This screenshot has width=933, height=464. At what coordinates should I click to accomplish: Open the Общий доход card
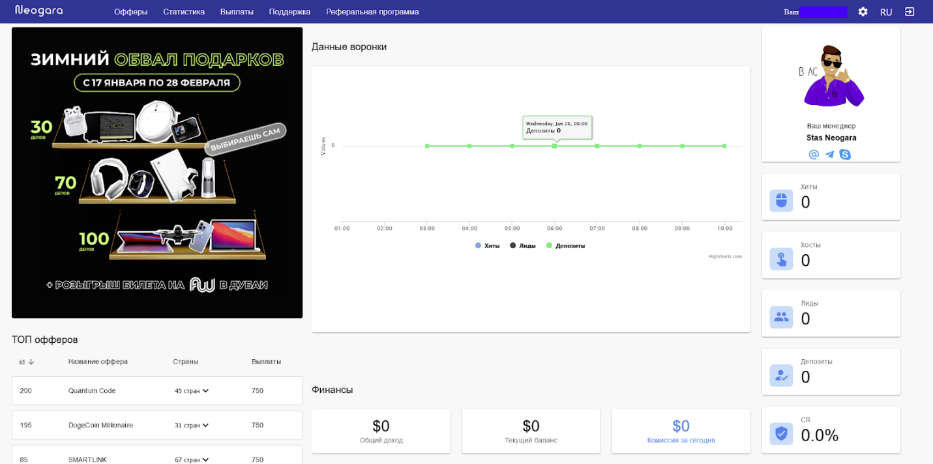click(381, 431)
